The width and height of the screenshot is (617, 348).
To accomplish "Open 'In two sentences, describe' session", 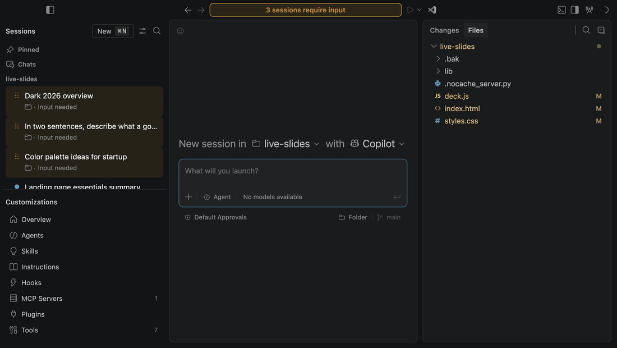I will (84, 131).
